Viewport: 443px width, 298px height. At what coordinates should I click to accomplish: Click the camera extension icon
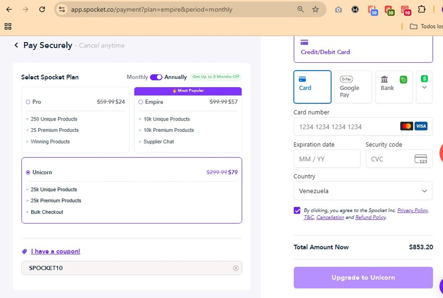[338, 10]
